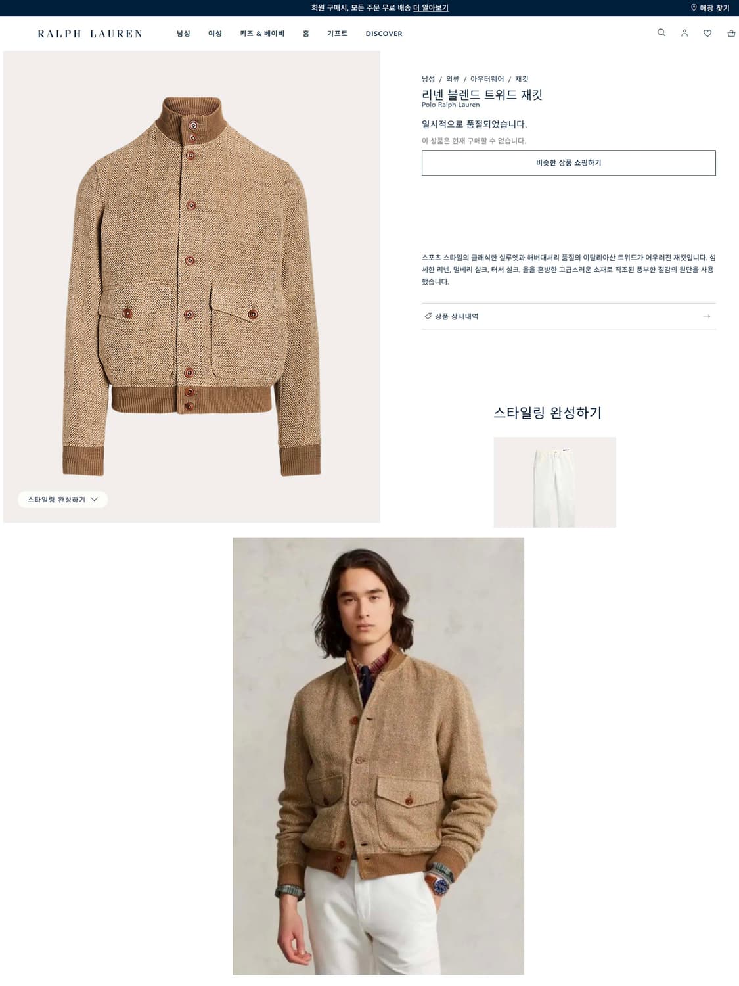The height and width of the screenshot is (986, 739).
Task: Click the store locator pin icon
Action: [694, 8]
